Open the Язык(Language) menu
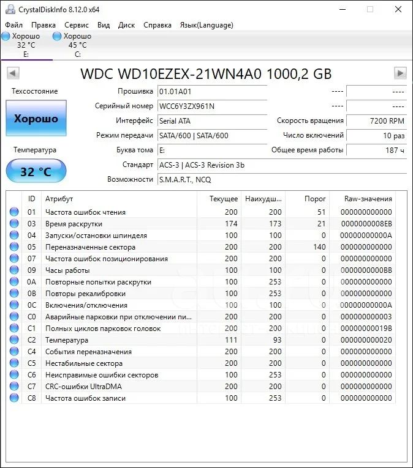The width and height of the screenshot is (413, 468). [x=206, y=25]
